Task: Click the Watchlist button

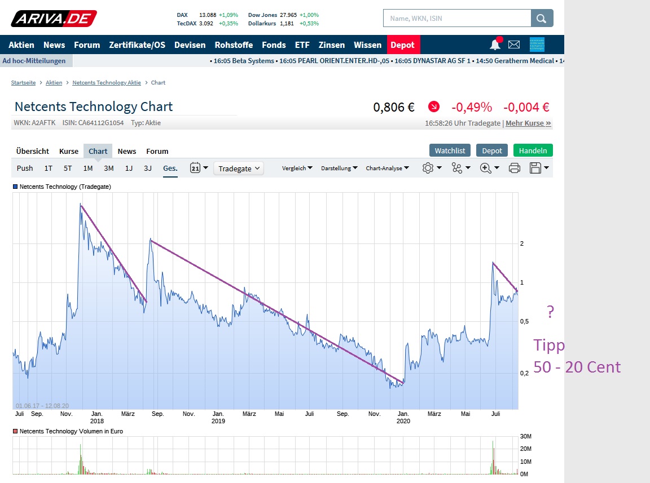Action: tap(450, 150)
